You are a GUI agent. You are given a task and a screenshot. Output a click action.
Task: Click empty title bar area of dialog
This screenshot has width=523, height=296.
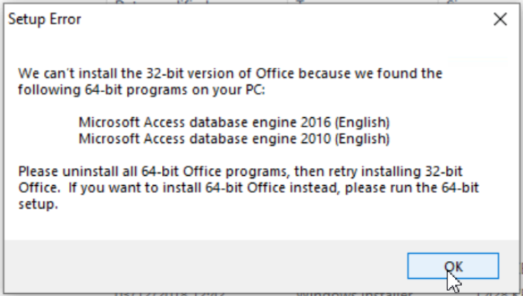(x=266, y=19)
